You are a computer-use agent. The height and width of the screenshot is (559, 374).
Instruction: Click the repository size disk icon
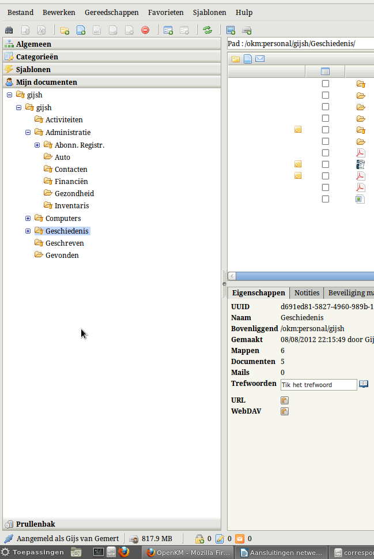tap(134, 539)
